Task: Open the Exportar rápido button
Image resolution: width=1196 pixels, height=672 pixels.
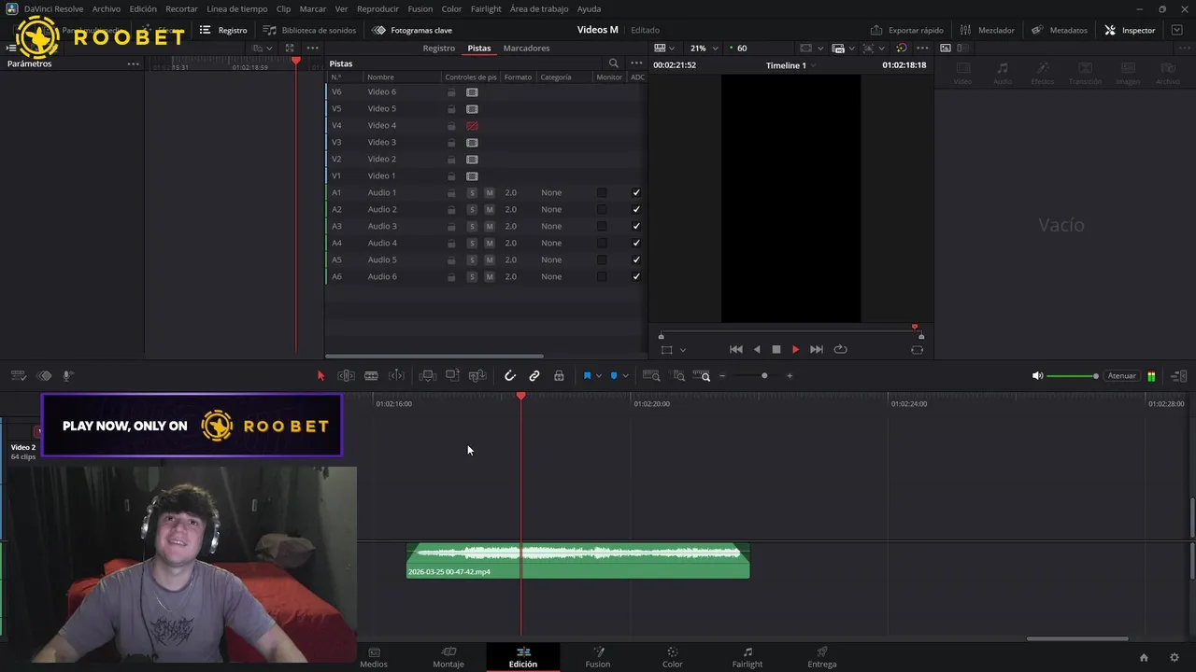Action: 906,30
